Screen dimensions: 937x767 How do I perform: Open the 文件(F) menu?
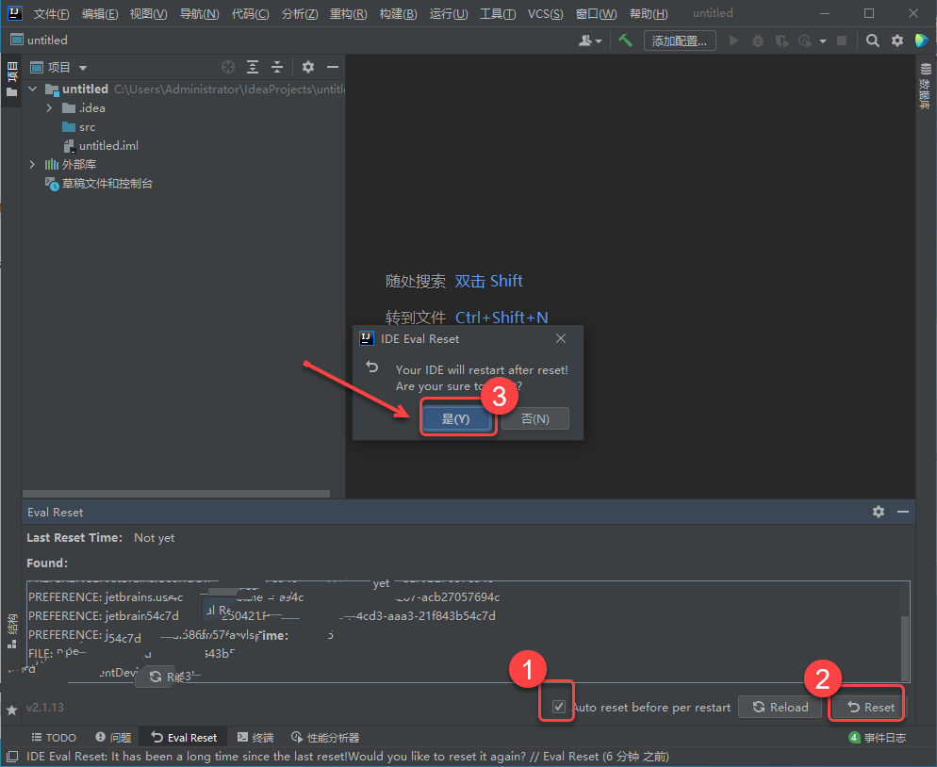pos(51,14)
